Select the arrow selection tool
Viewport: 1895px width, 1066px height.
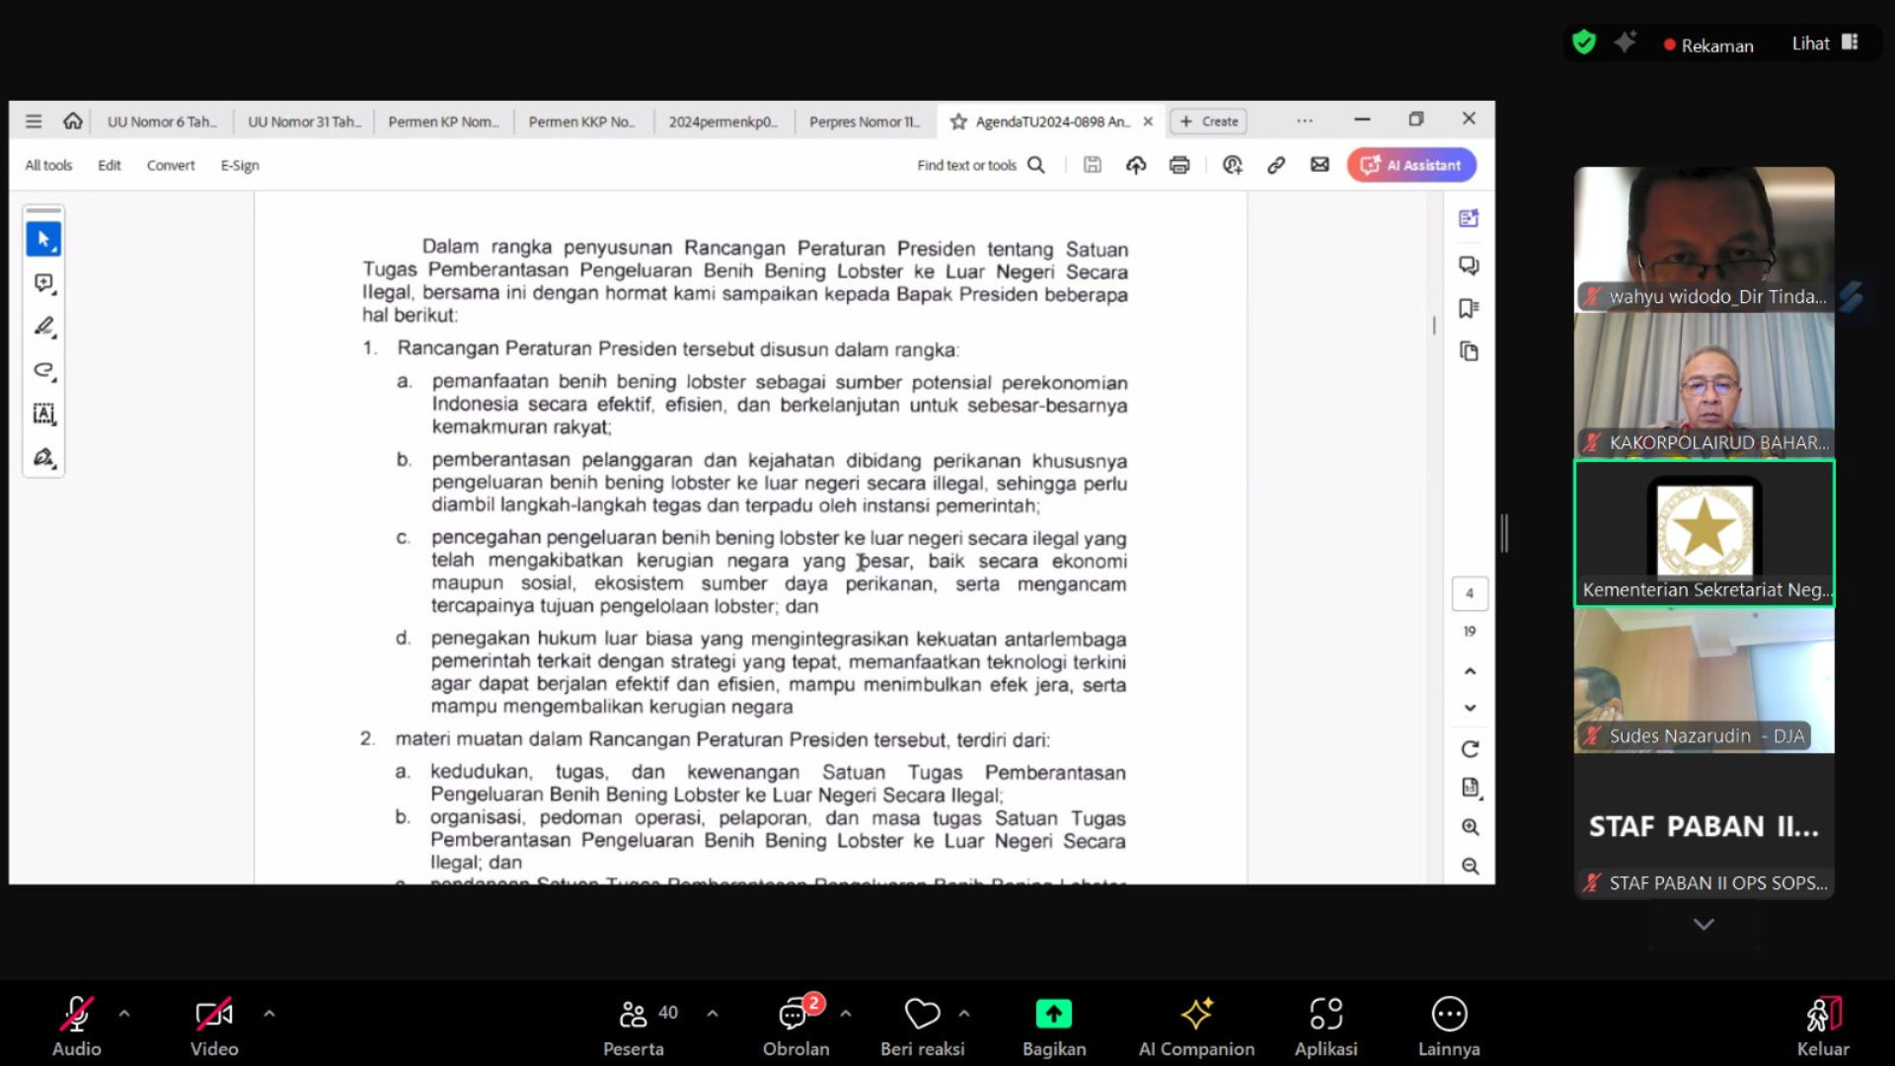click(43, 239)
